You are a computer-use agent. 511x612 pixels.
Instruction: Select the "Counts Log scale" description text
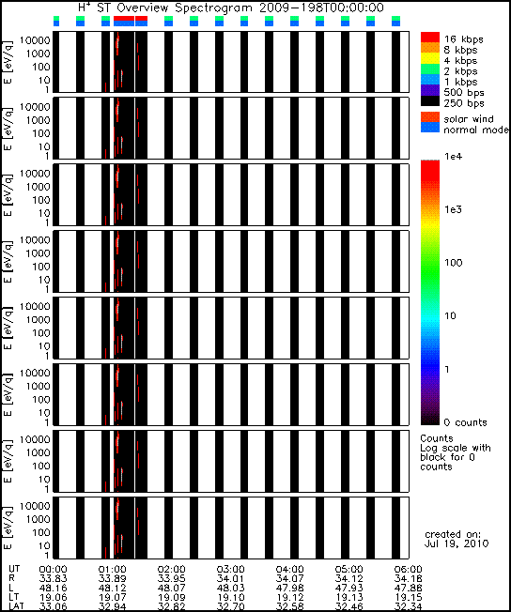[456, 452]
